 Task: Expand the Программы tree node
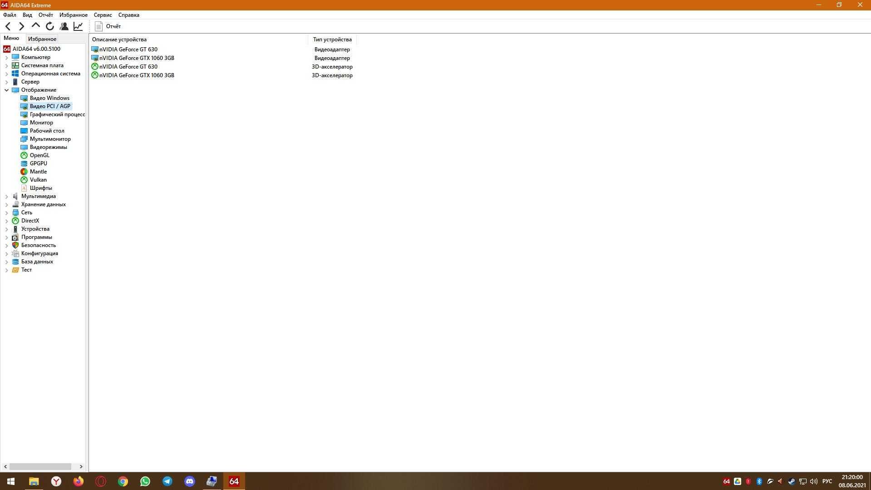pyautogui.click(x=6, y=237)
